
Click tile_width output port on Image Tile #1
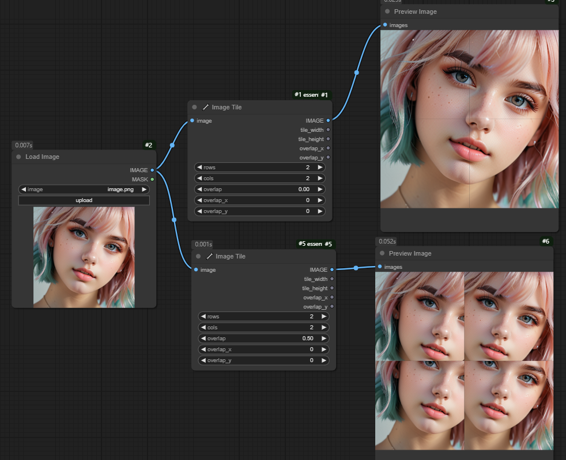point(329,130)
